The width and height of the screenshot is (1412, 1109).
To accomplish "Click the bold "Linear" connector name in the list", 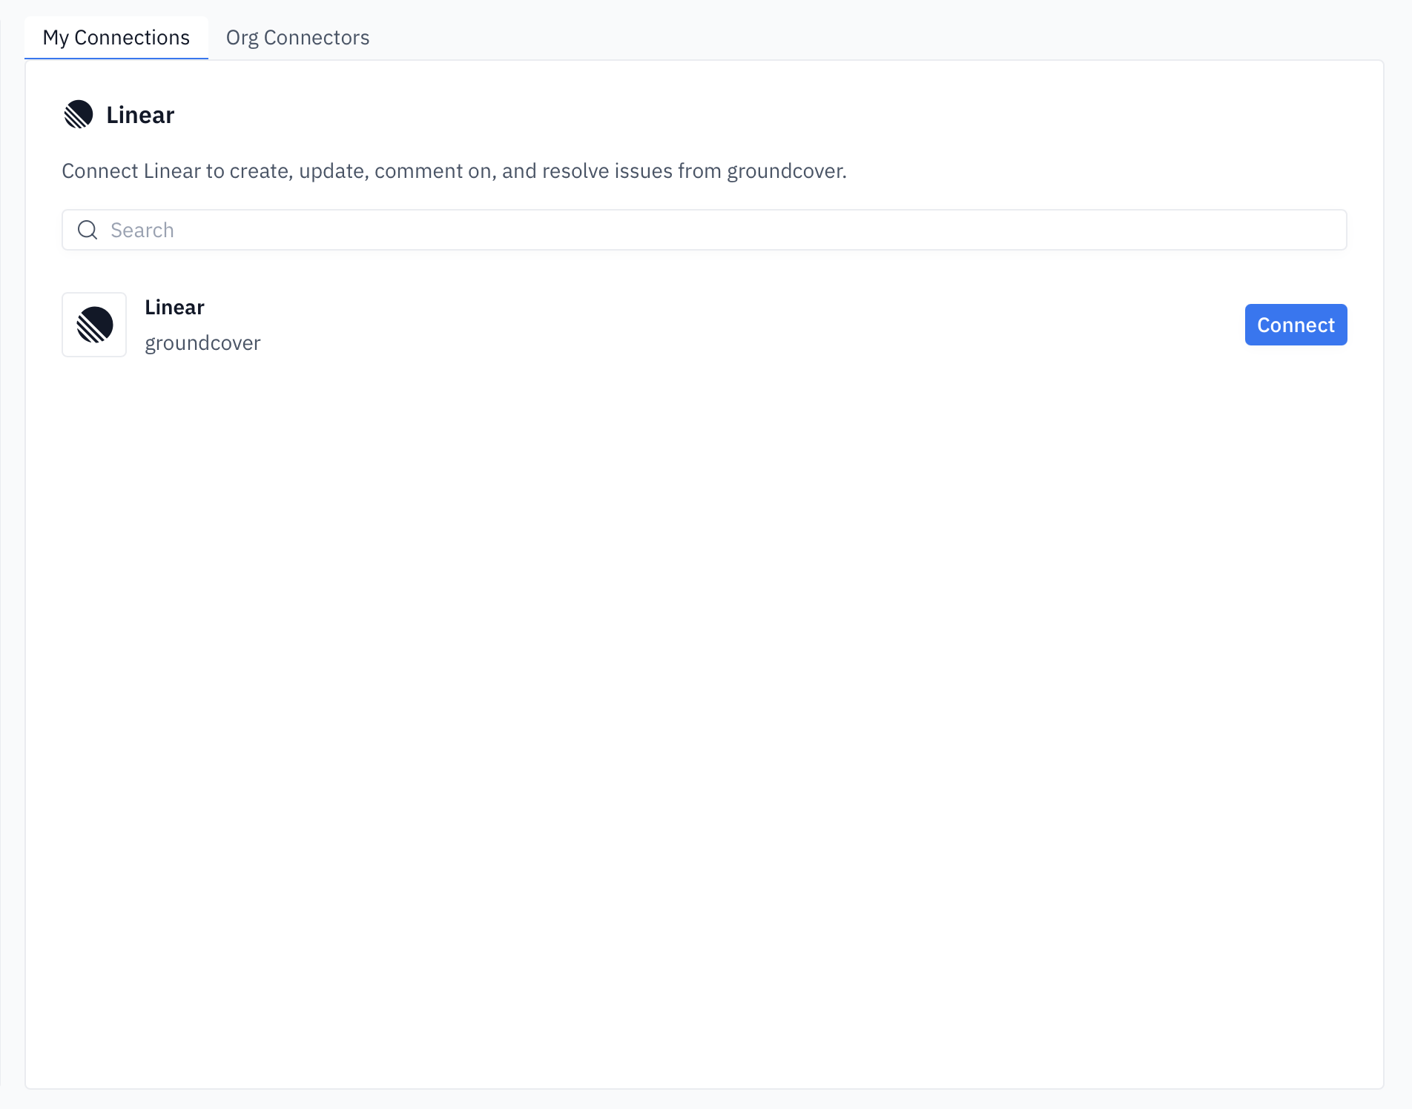I will click(174, 308).
